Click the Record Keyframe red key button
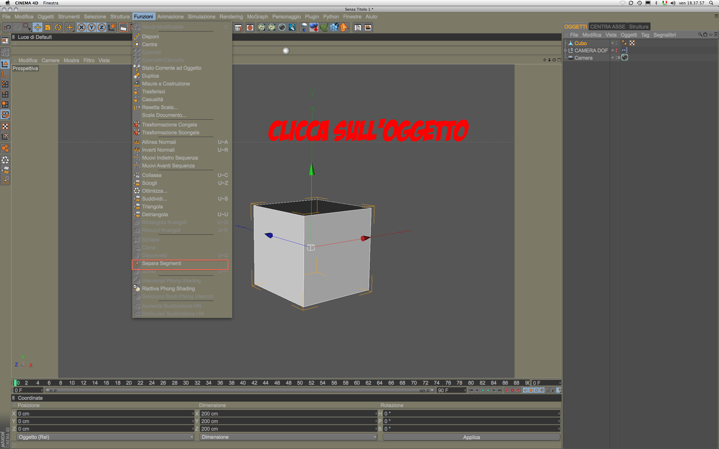719x449 pixels. pyautogui.click(x=507, y=390)
